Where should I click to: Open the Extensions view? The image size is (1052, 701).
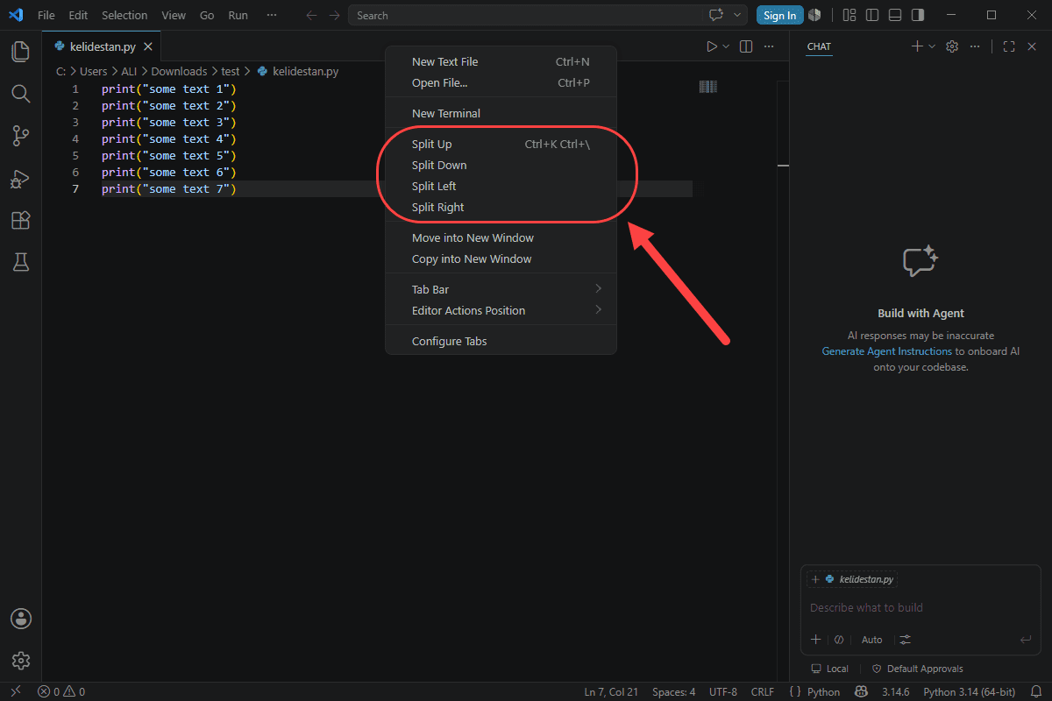pyautogui.click(x=20, y=220)
